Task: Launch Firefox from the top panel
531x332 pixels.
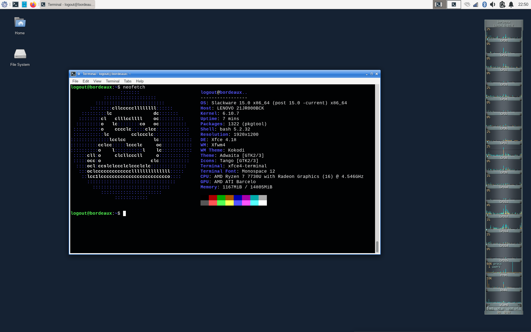Action: (x=33, y=4)
